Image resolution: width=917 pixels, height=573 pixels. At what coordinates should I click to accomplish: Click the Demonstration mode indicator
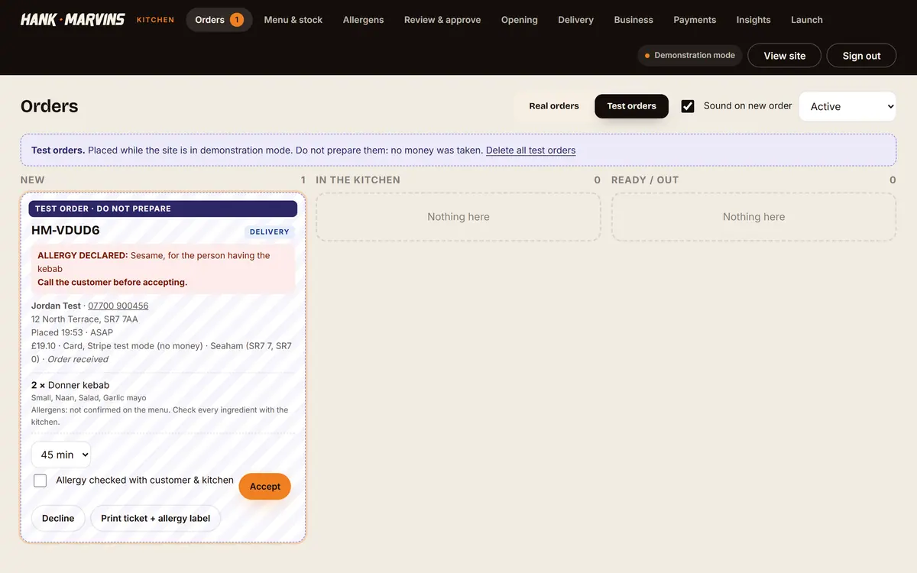click(689, 55)
